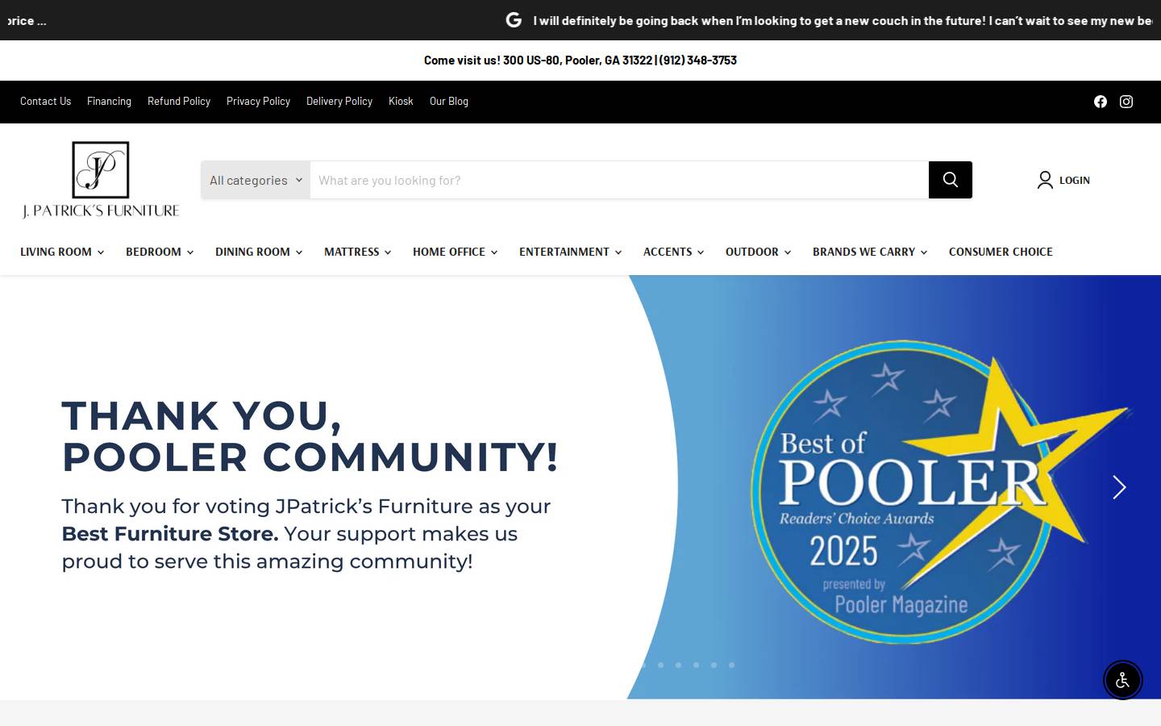
Task: Expand the Brands We Carry menu
Action: pyautogui.click(x=870, y=252)
